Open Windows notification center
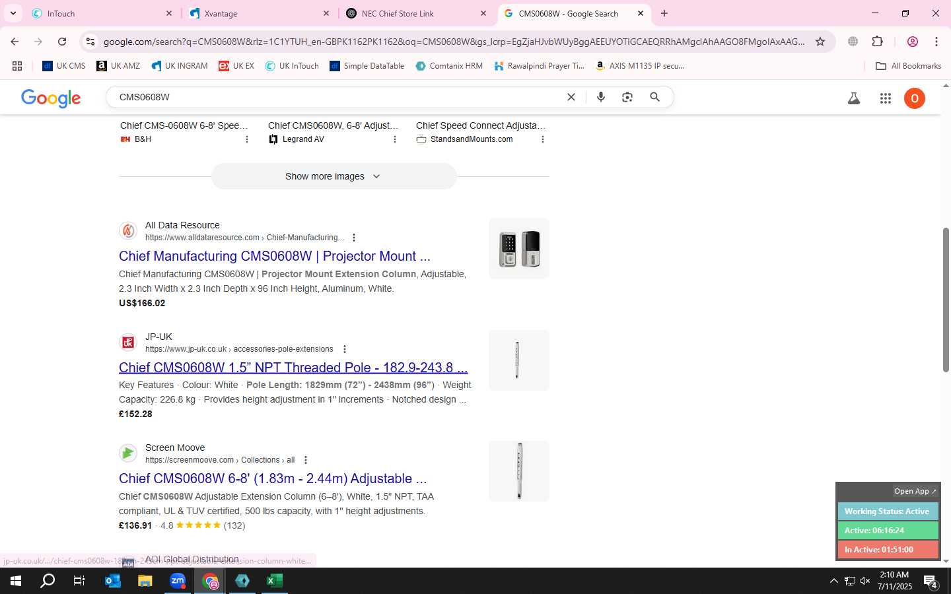Viewport: 951px width, 594px height. pyautogui.click(x=931, y=581)
